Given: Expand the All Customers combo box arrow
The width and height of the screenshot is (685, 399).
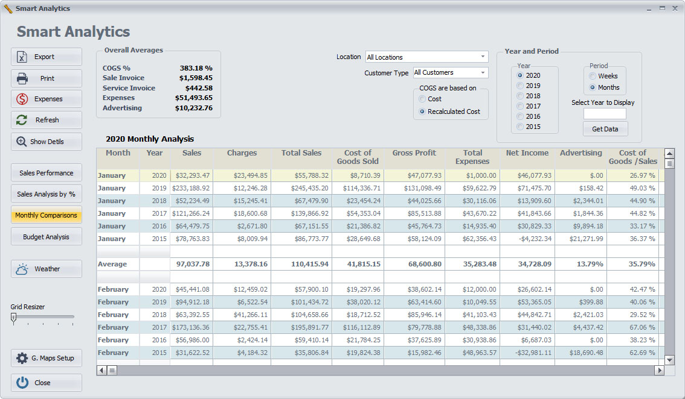Looking at the screenshot, I should pos(483,72).
